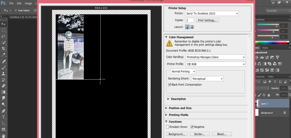Expand the Description section
291x138 pixels.
[x=169, y=99]
